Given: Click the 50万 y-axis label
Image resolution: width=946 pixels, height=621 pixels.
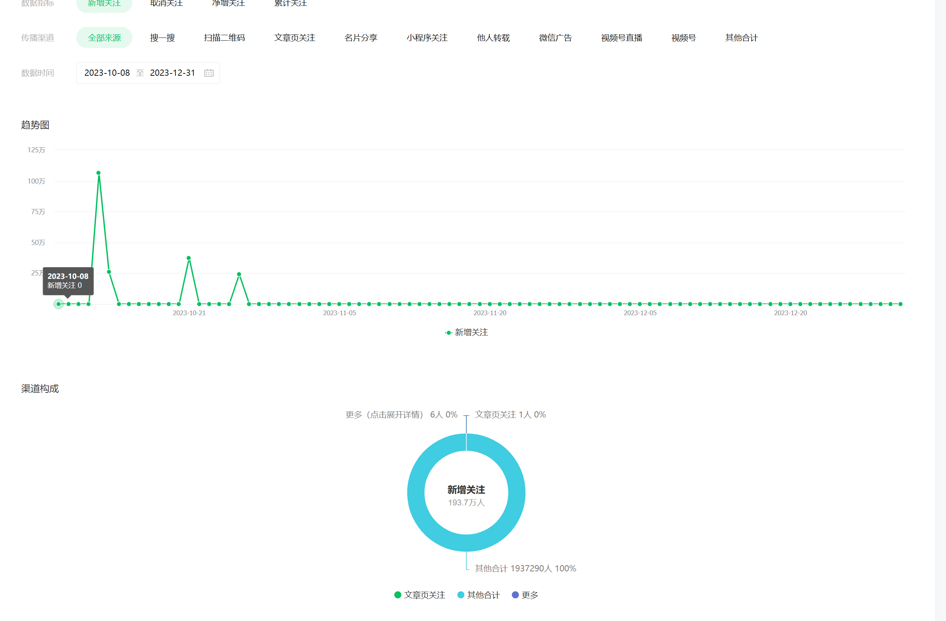Looking at the screenshot, I should point(38,243).
